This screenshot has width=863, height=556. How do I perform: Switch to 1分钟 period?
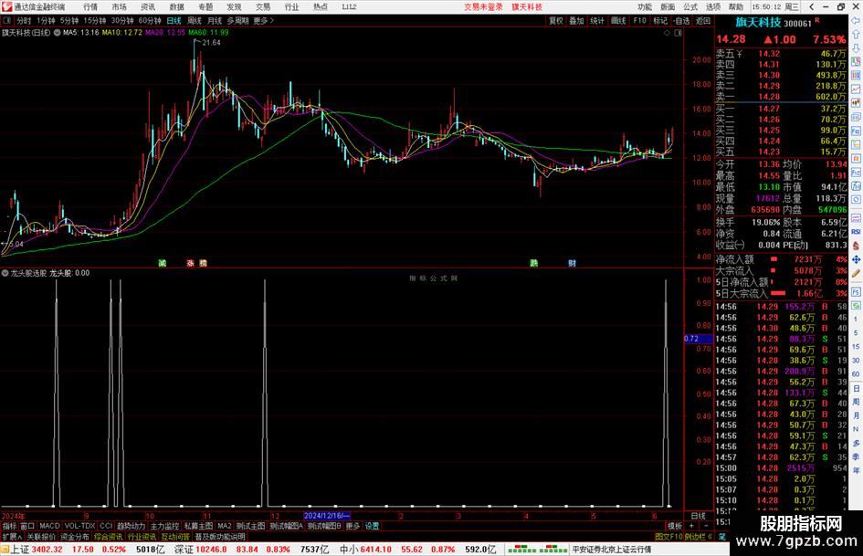46,20
